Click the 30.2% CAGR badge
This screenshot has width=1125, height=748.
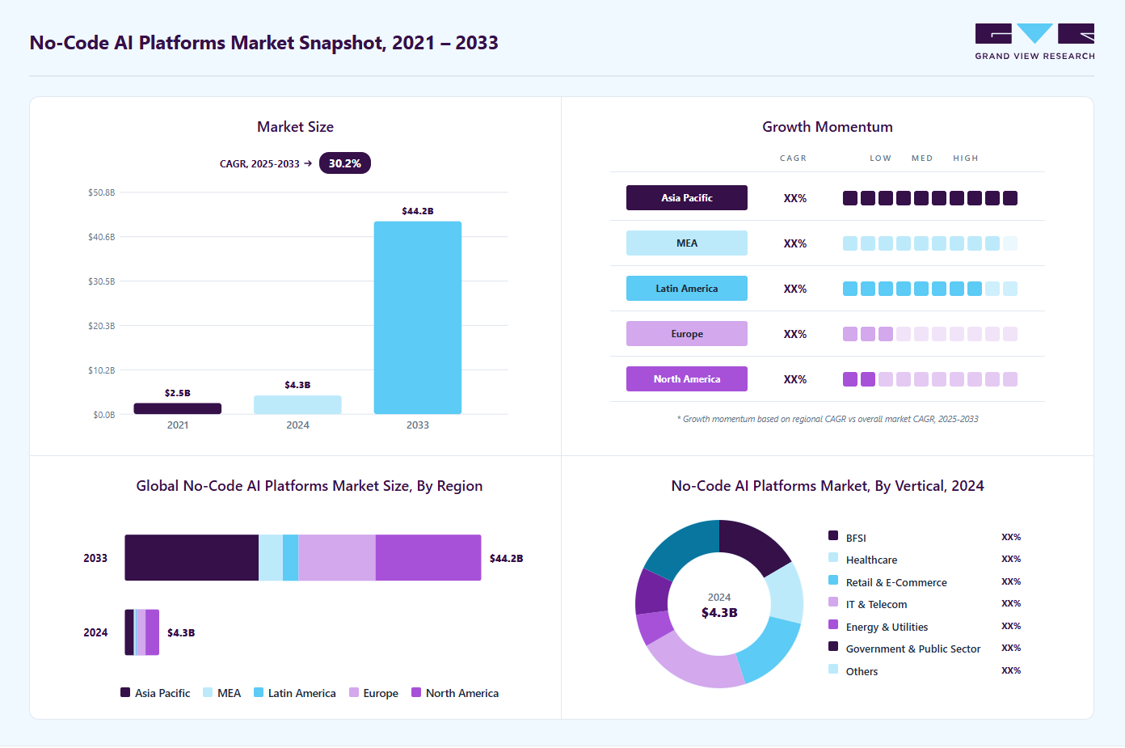[345, 163]
